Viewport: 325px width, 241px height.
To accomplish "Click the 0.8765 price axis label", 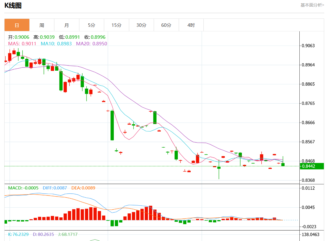I will click(308, 103).
